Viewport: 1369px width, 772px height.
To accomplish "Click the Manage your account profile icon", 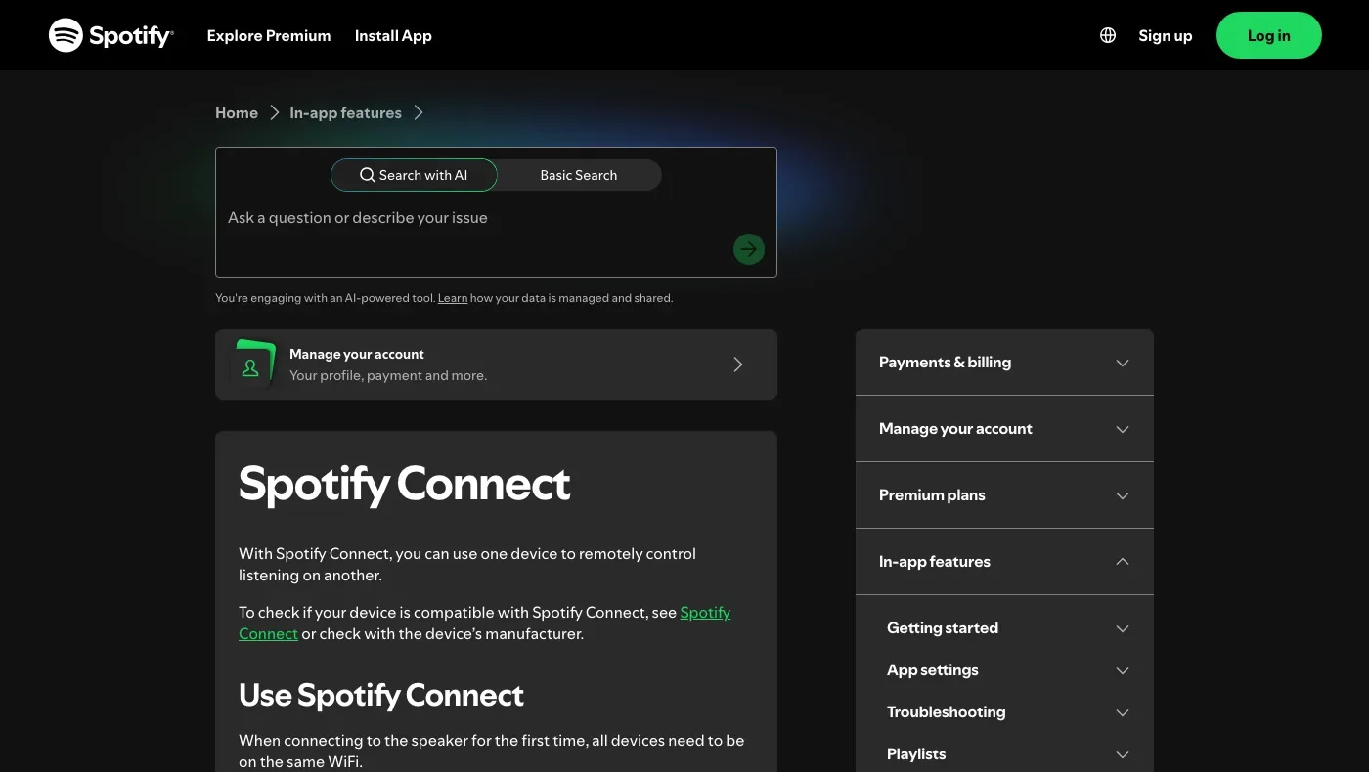I will pos(251,365).
